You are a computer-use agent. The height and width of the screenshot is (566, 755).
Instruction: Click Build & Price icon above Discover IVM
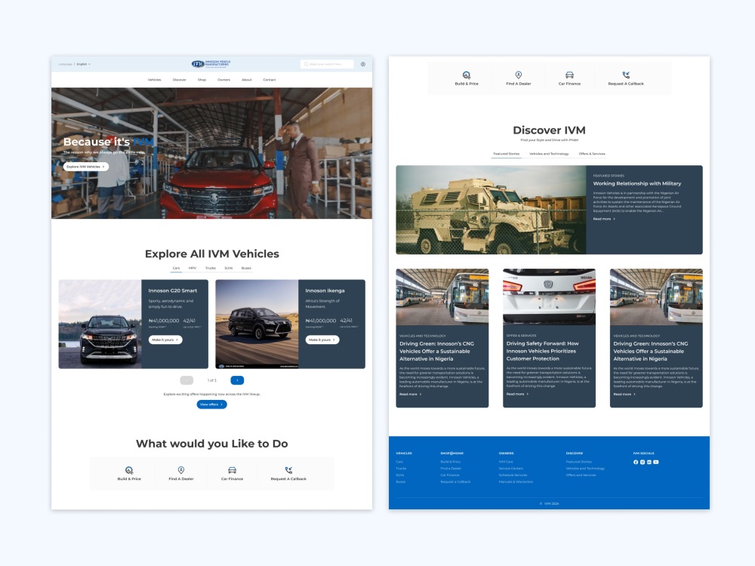click(x=467, y=75)
